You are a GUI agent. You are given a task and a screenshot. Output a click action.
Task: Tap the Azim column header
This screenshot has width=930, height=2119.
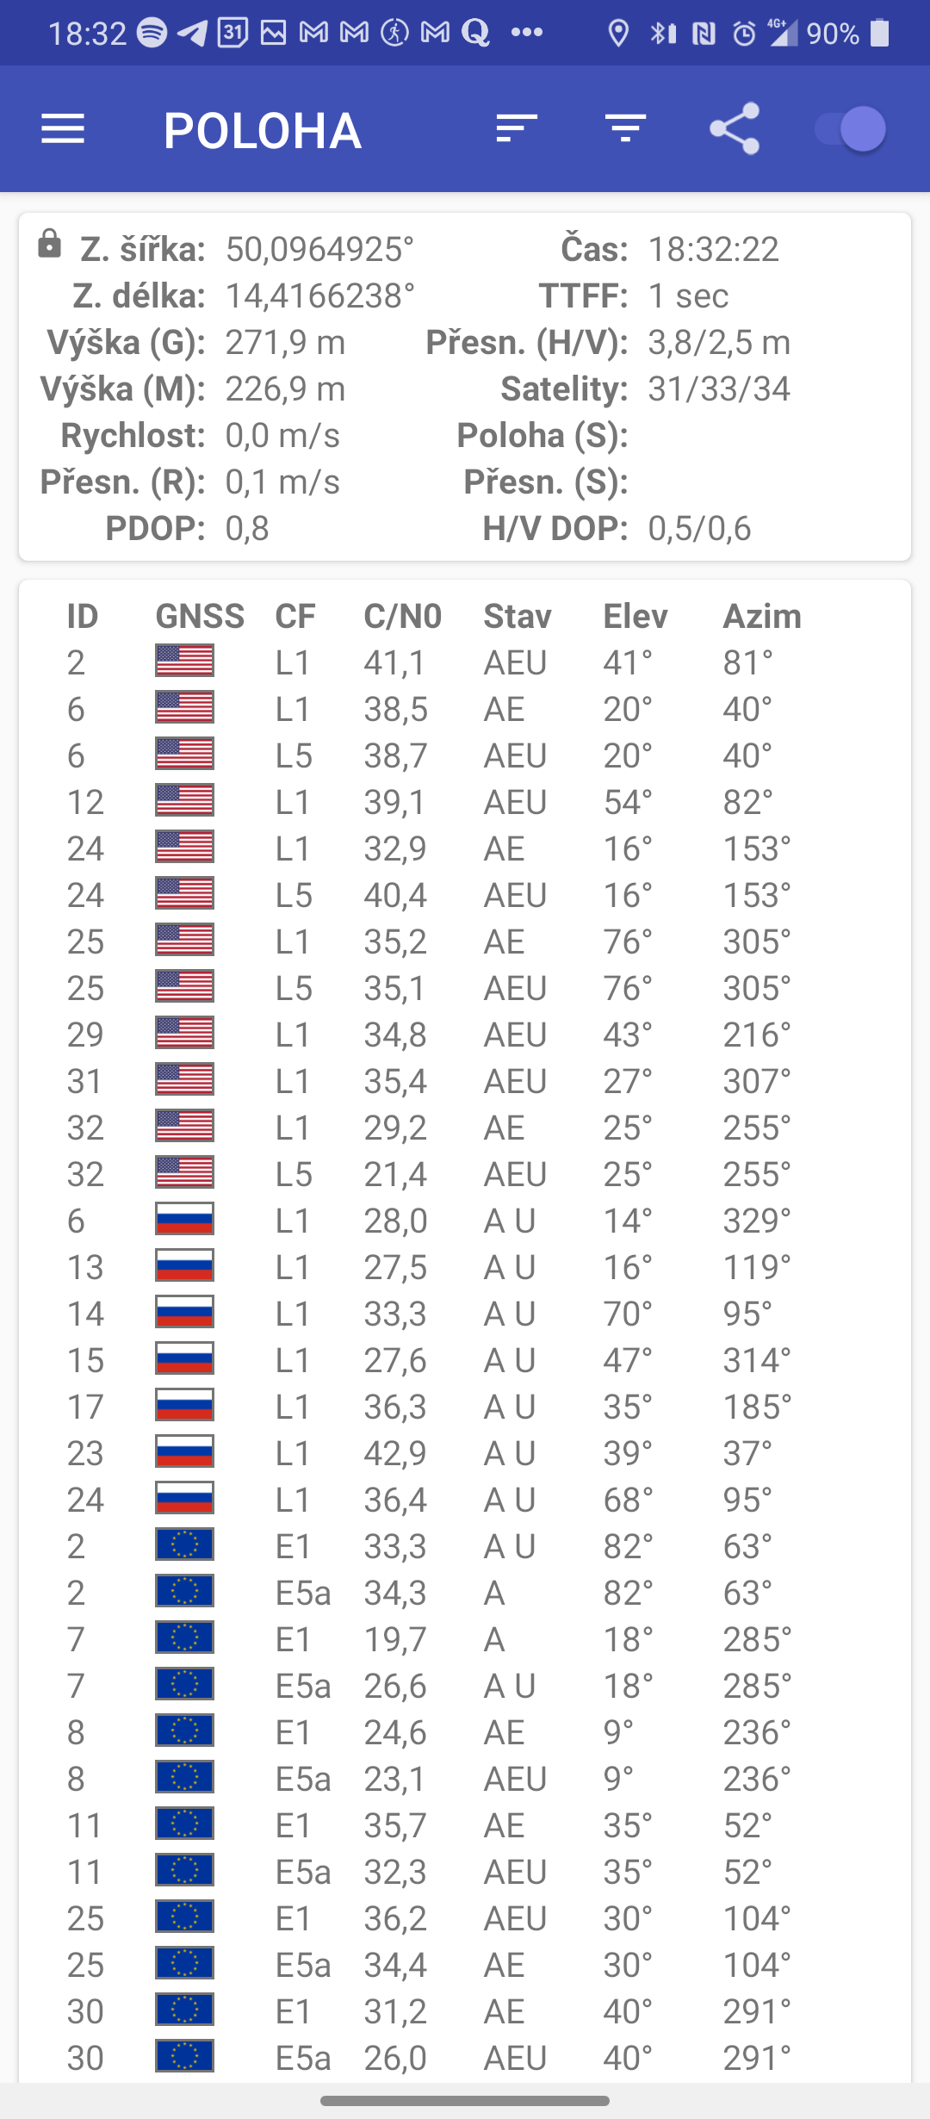(762, 616)
